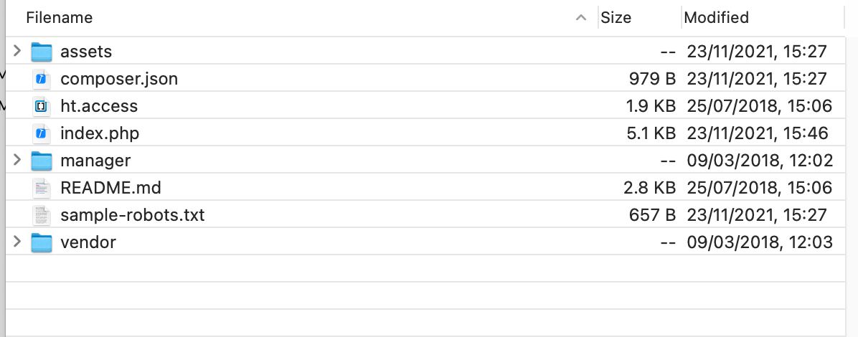Image resolution: width=858 pixels, height=337 pixels.
Task: Click the assets folder icon
Action: pos(41,52)
